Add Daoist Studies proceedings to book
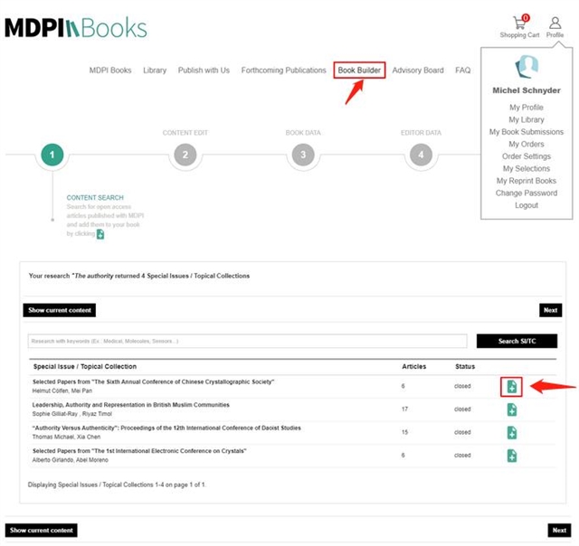 [511, 432]
